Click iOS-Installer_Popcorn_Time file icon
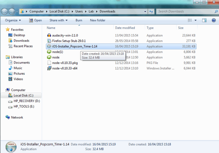Image resolution: width=219 pixels, height=153 pixels. (49, 46)
